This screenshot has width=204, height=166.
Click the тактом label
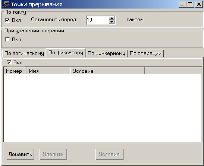(x=135, y=20)
